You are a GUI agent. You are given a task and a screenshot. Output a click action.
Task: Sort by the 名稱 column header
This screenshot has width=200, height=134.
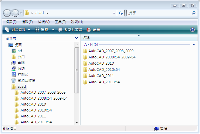point(139,38)
